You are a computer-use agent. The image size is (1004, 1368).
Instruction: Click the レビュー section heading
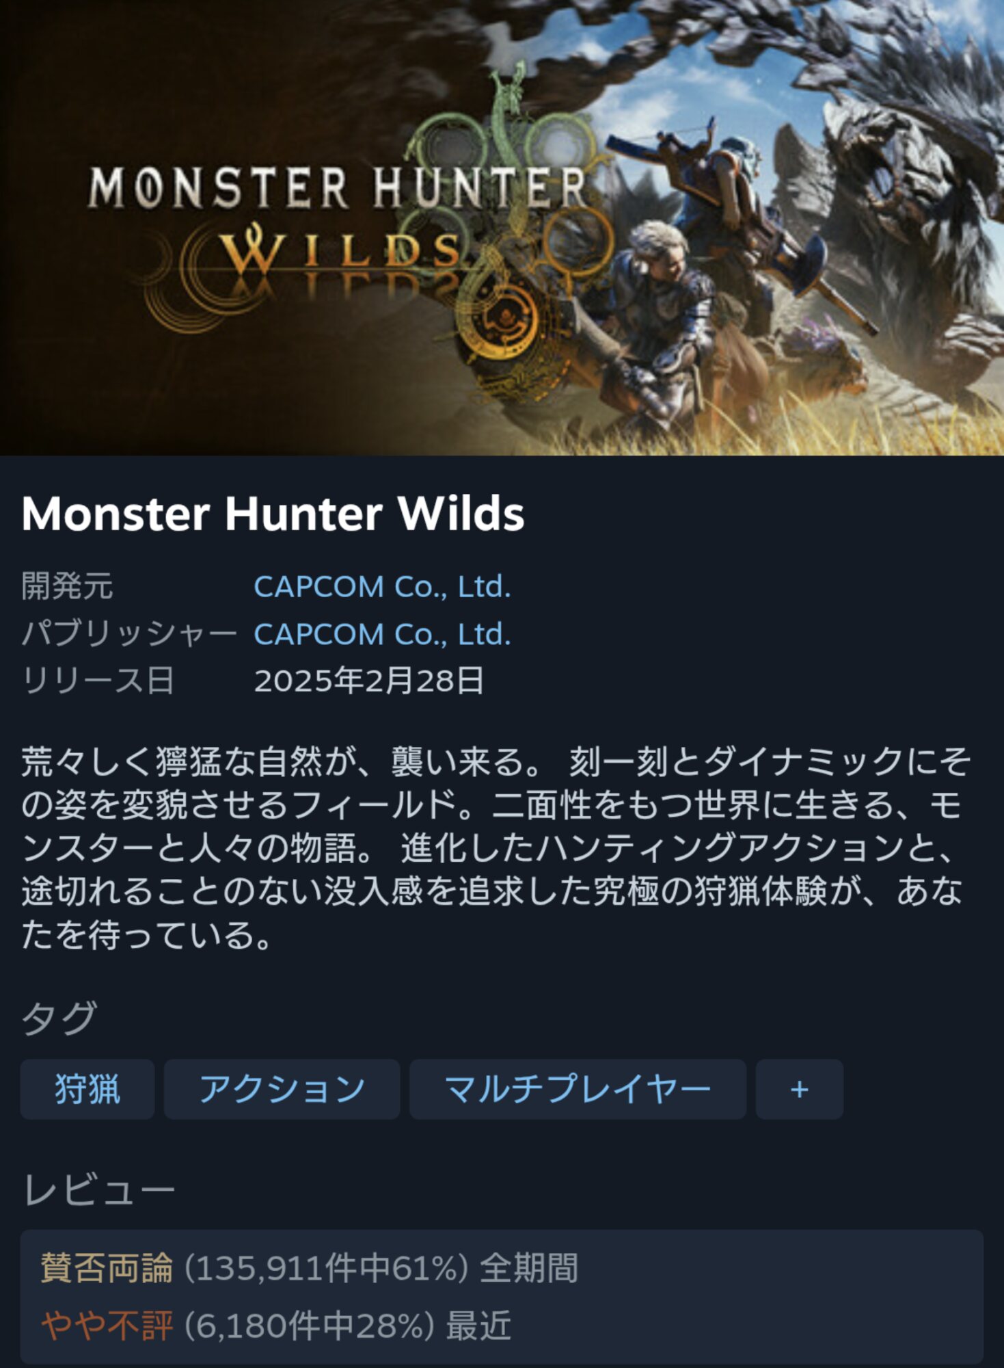(98, 1190)
